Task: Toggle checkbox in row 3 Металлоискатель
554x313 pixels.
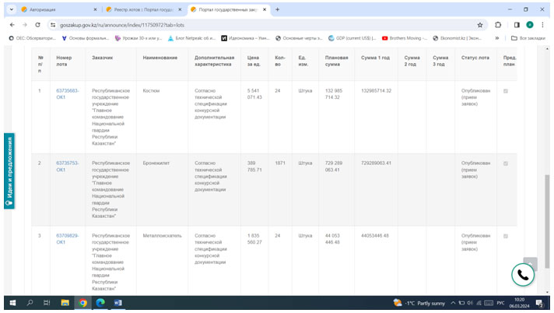Action: coord(506,235)
